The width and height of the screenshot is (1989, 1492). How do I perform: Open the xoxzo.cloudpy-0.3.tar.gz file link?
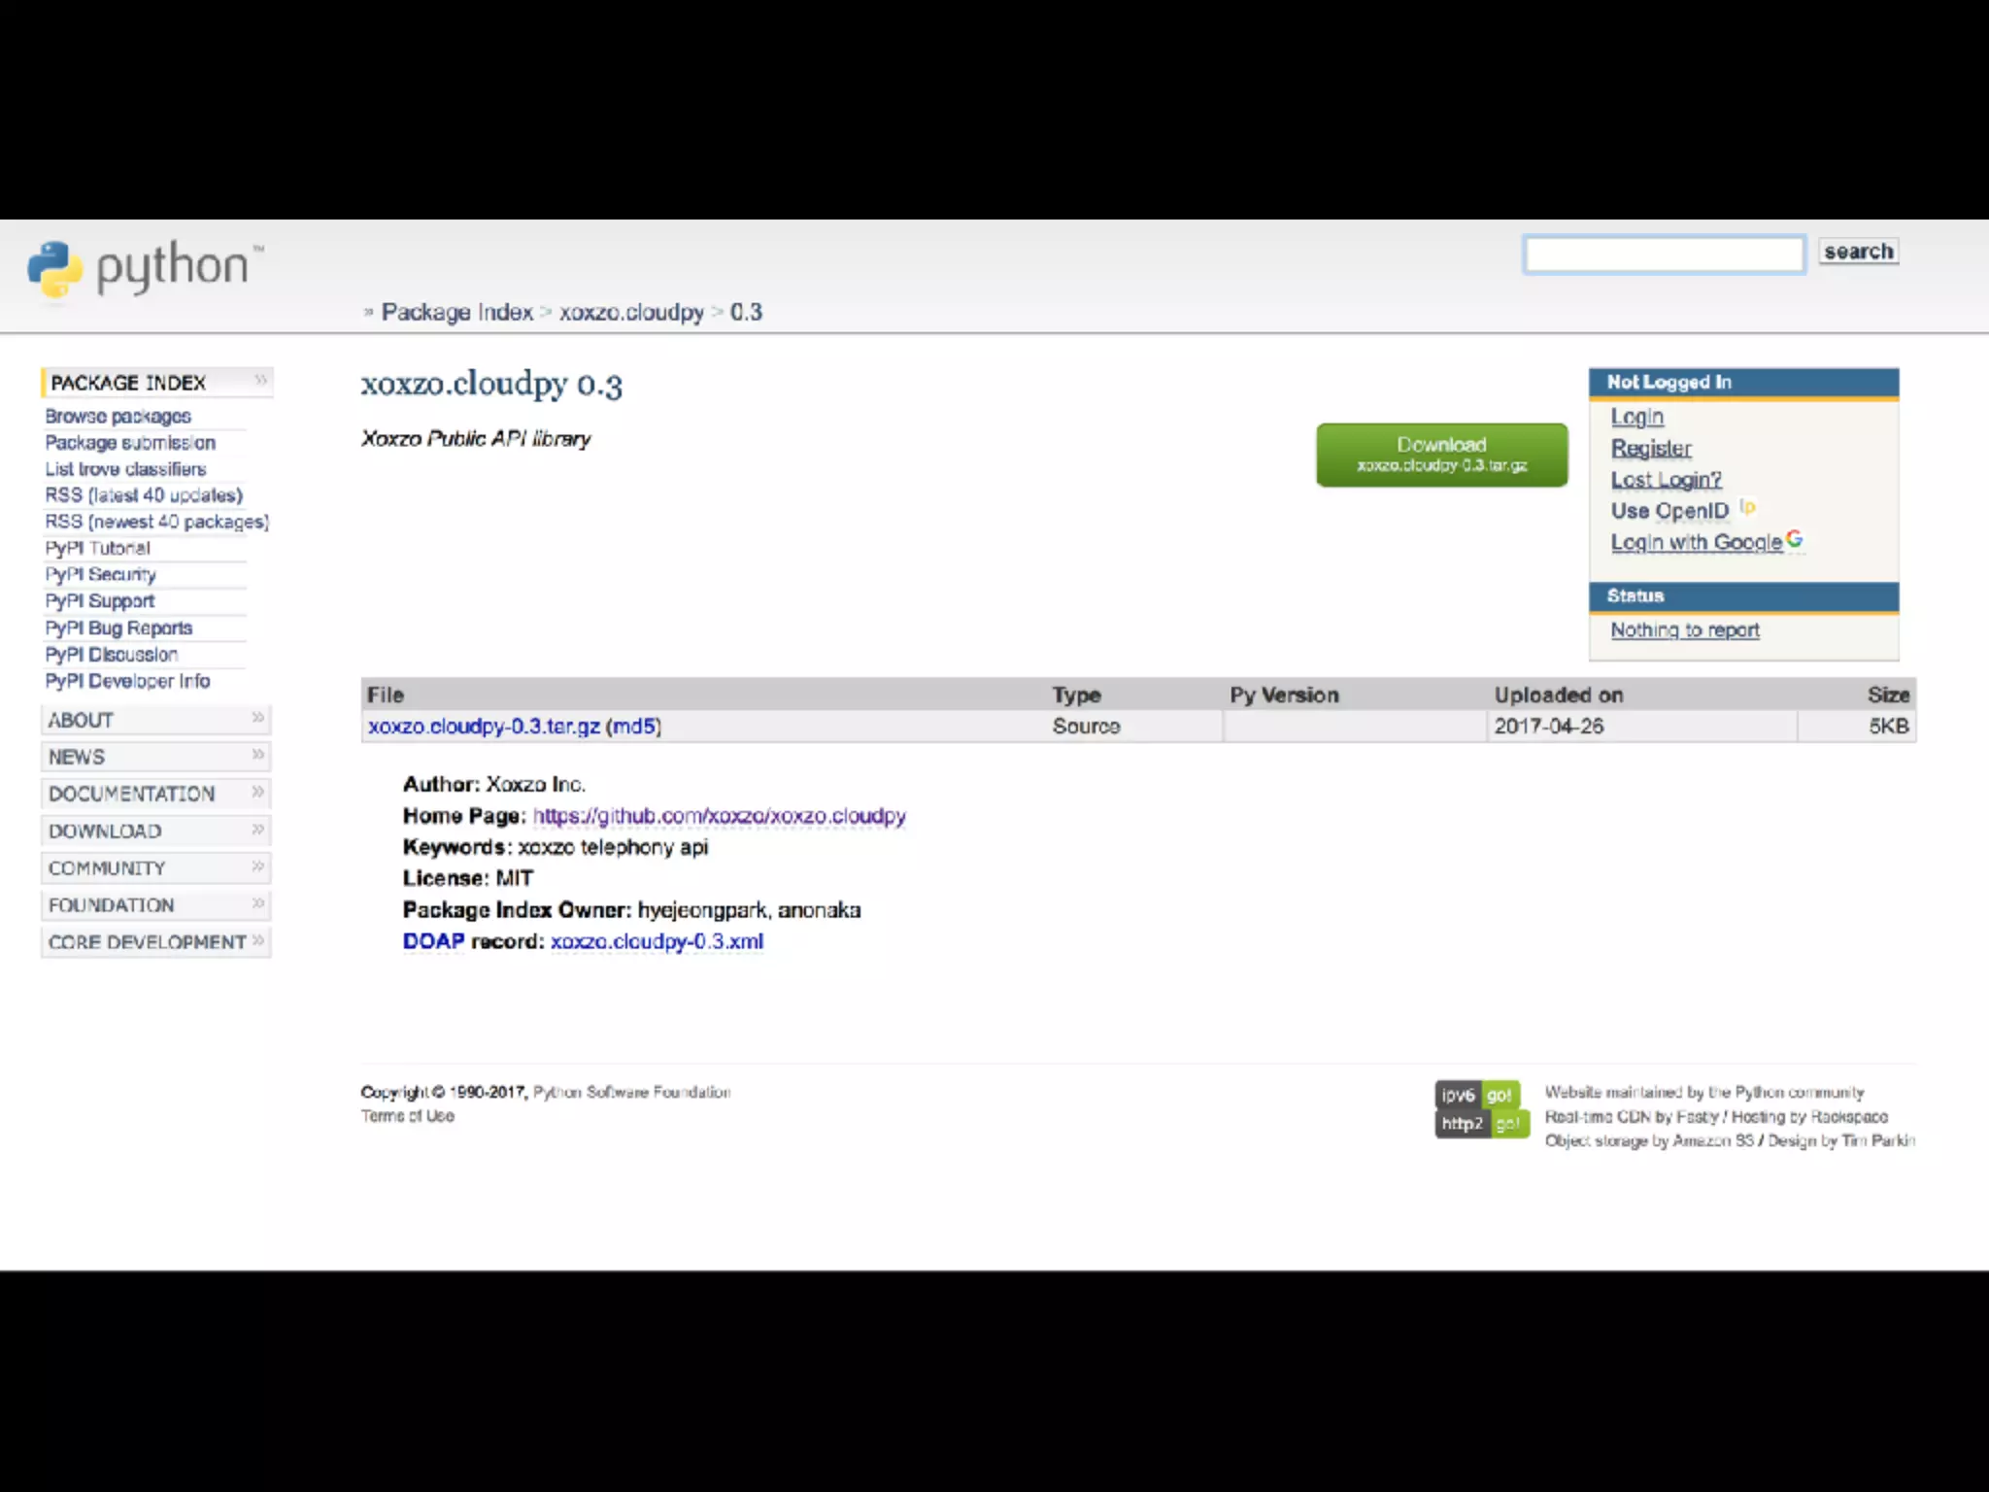pyautogui.click(x=484, y=727)
